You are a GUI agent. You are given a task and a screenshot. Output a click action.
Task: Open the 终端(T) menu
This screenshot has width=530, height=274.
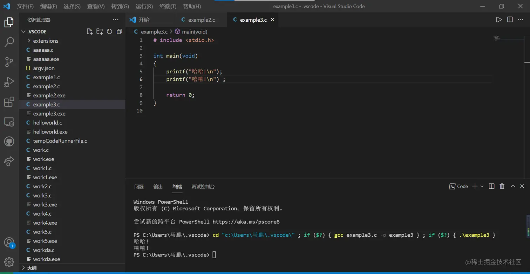[168, 6]
